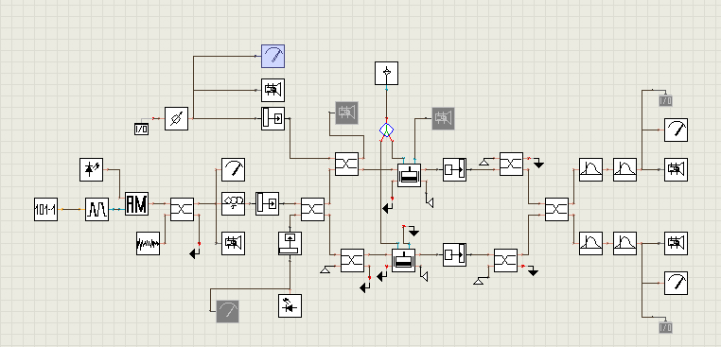Image resolution: width=721 pixels, height=347 pixels.
Task: Select isolator block right of fiber spool
Action: [x=267, y=203]
